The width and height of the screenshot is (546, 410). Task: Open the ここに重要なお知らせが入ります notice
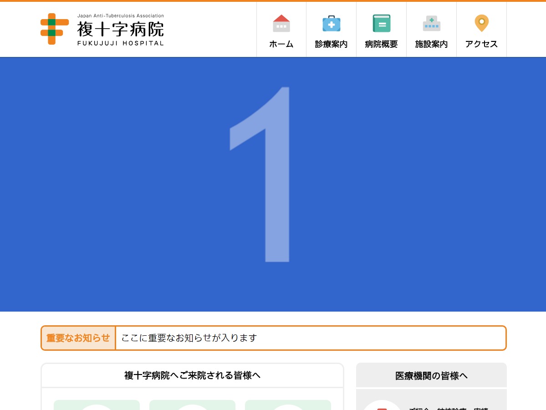[x=189, y=338]
